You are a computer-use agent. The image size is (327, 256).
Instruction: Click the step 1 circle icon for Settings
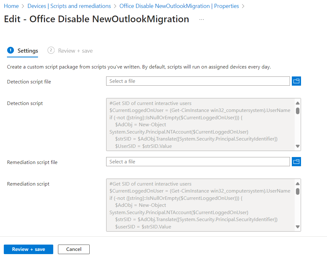[x=10, y=50]
